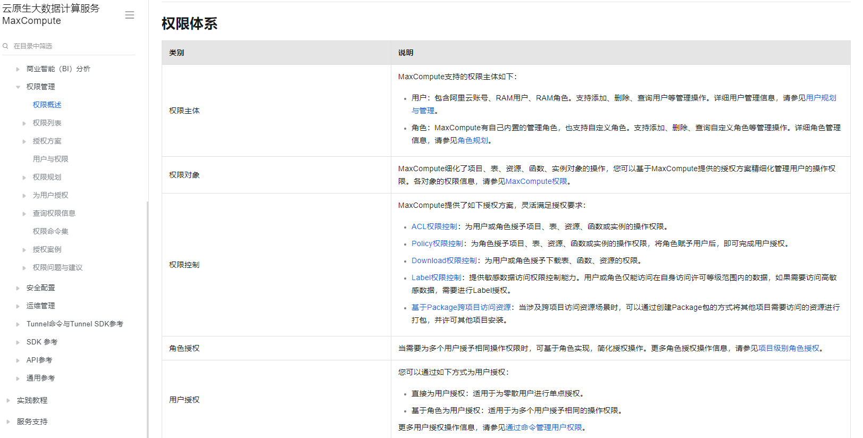Select 实践教程 in the sidebar
Viewport: 863px width, 438px height.
[32, 400]
